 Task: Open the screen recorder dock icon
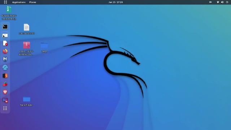point(5,100)
